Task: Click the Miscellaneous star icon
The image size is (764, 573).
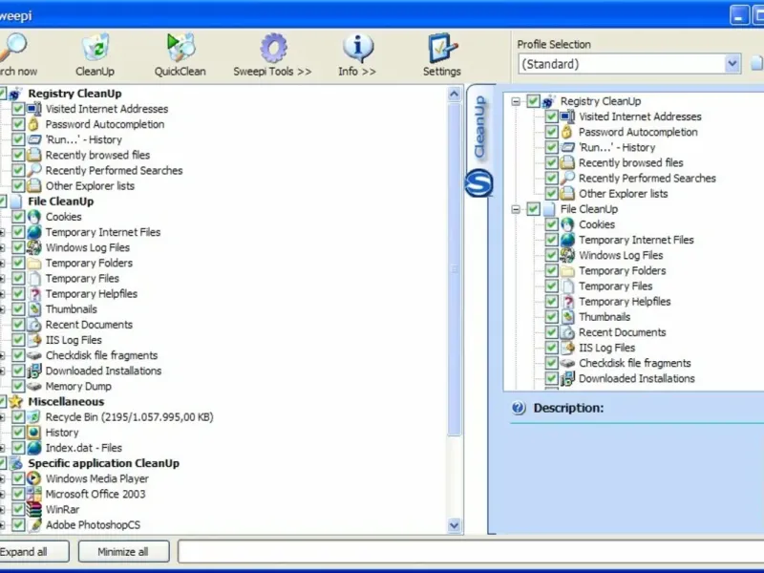Action: coord(15,401)
